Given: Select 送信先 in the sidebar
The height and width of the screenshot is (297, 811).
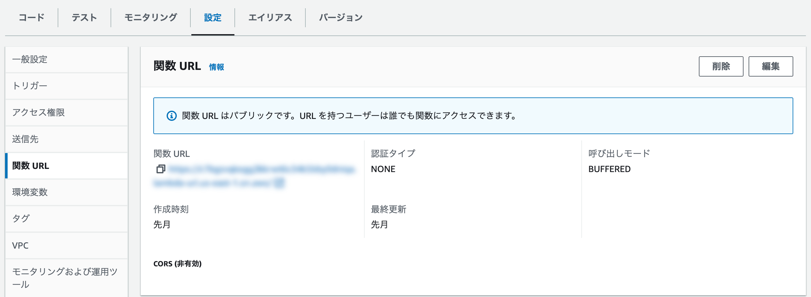Looking at the screenshot, I should click(x=25, y=139).
